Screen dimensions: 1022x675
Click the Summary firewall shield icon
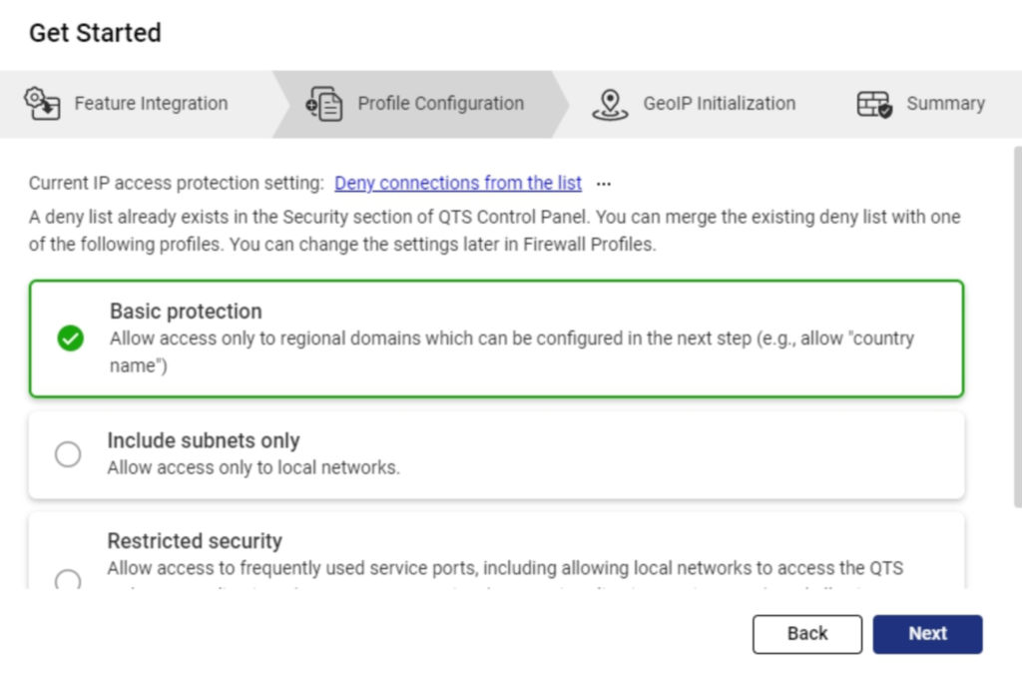874,104
